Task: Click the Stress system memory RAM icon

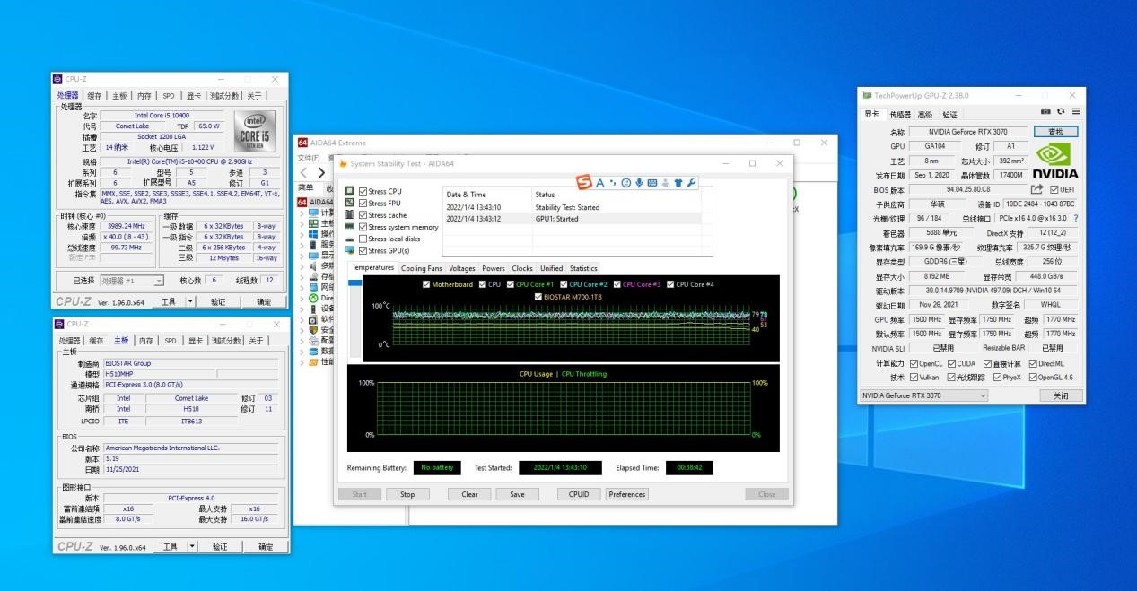Action: coord(350,227)
